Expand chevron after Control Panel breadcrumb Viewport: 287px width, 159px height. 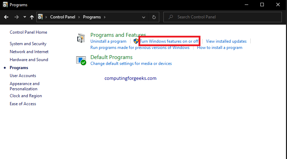click(79, 17)
